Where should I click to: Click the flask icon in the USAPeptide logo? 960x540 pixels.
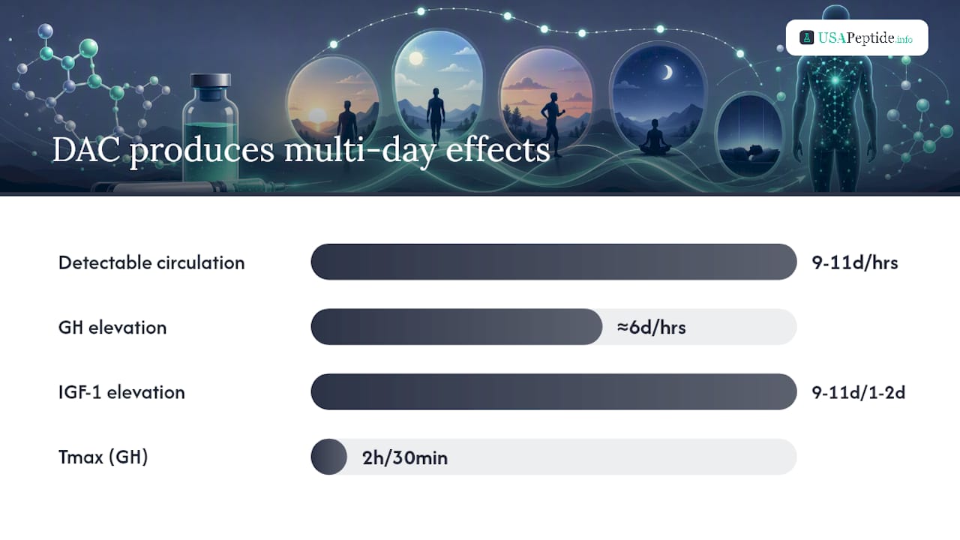pos(807,37)
